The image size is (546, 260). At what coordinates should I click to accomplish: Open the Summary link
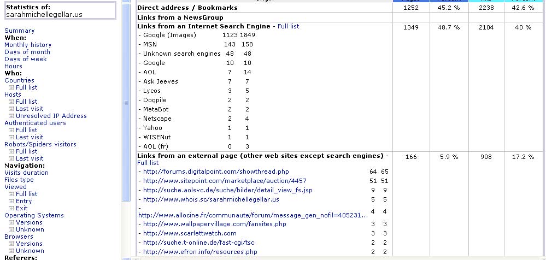(20, 31)
